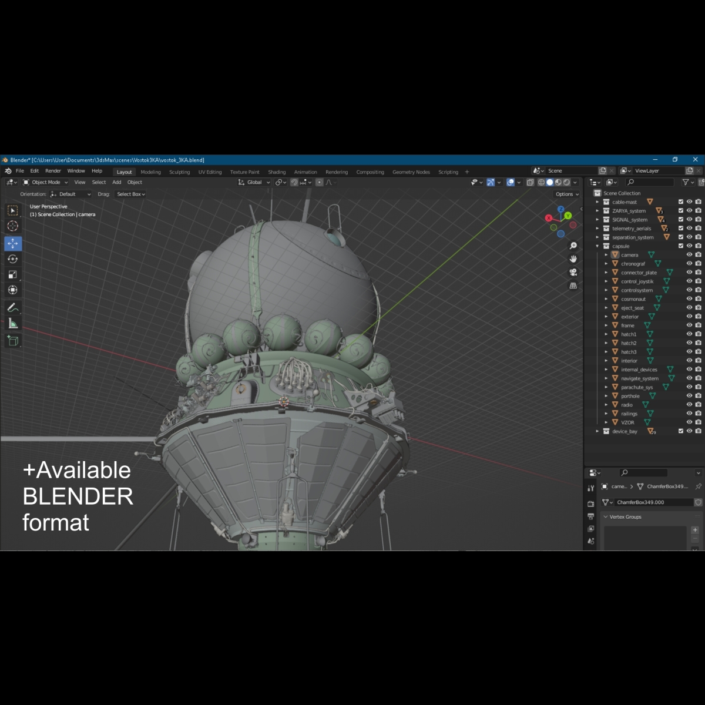Select the Add Cube tool
Viewport: 705px width, 705px height.
tap(13, 341)
